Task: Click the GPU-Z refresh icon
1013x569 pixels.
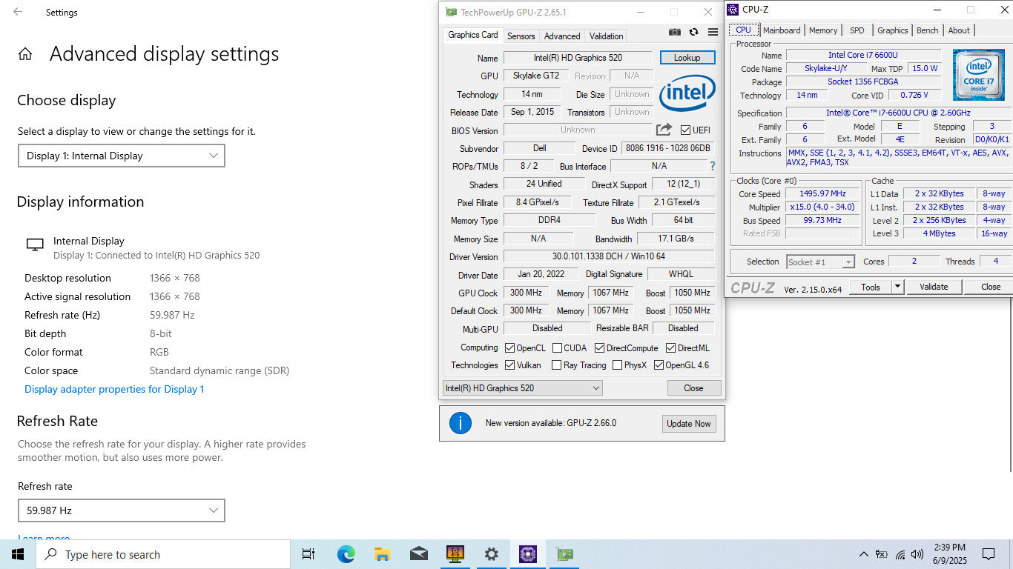Action: [x=693, y=32]
